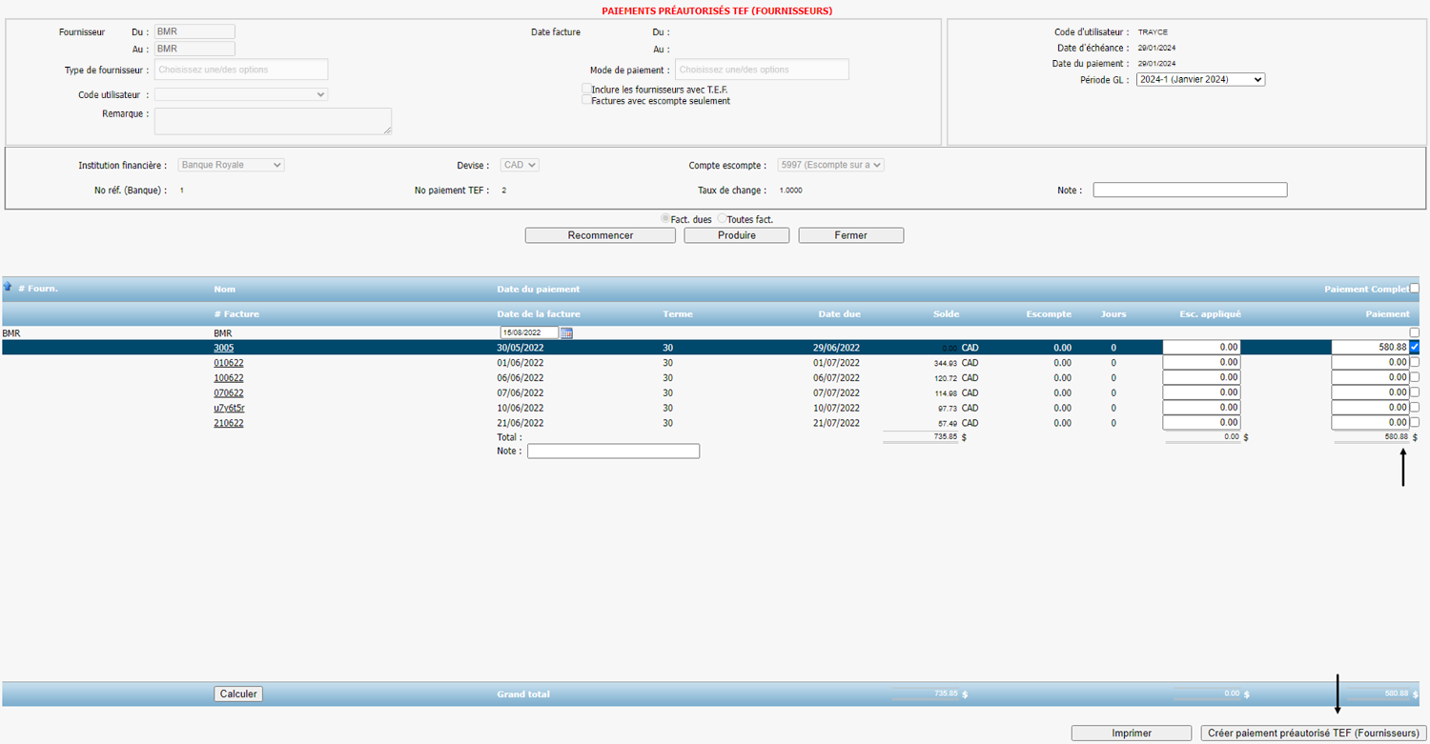
Task: Check 'Inclure les fournisseurs avec T.E.F.'
Action: [x=586, y=89]
